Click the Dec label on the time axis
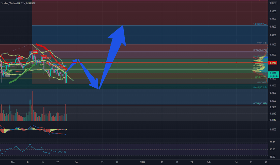Screen dimensions: 280x165 (77, 162)
